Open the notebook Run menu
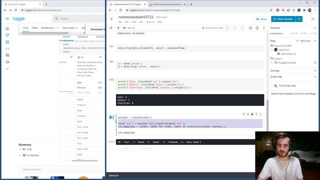Image resolution: width=320 pixels, height=180 pixels. [x=141, y=22]
